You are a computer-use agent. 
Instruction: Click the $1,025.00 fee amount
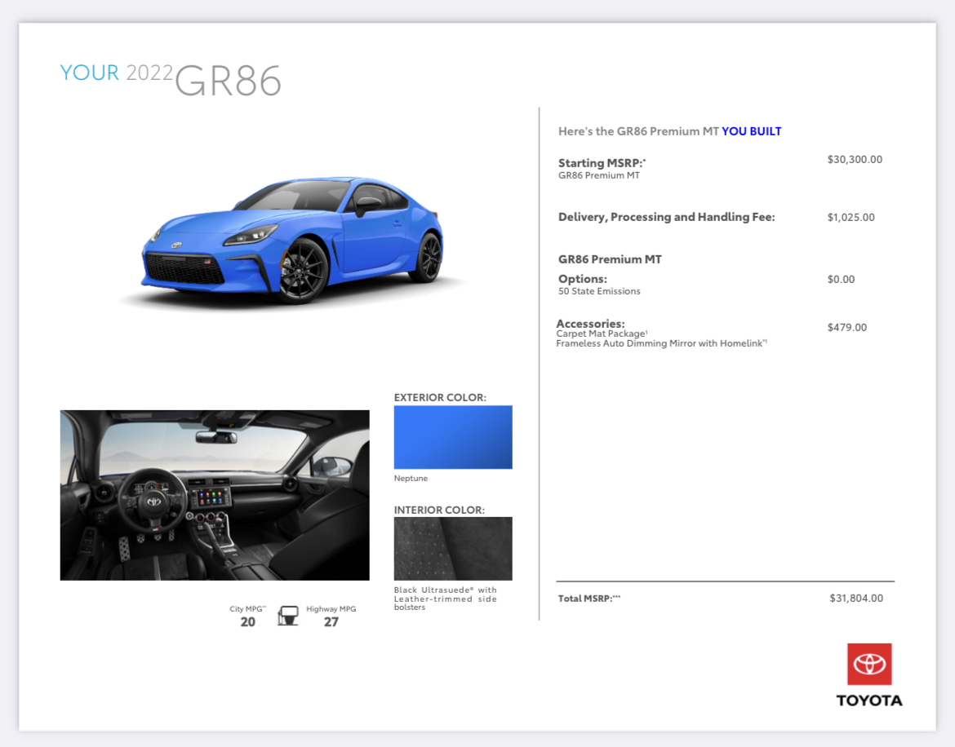(x=851, y=217)
